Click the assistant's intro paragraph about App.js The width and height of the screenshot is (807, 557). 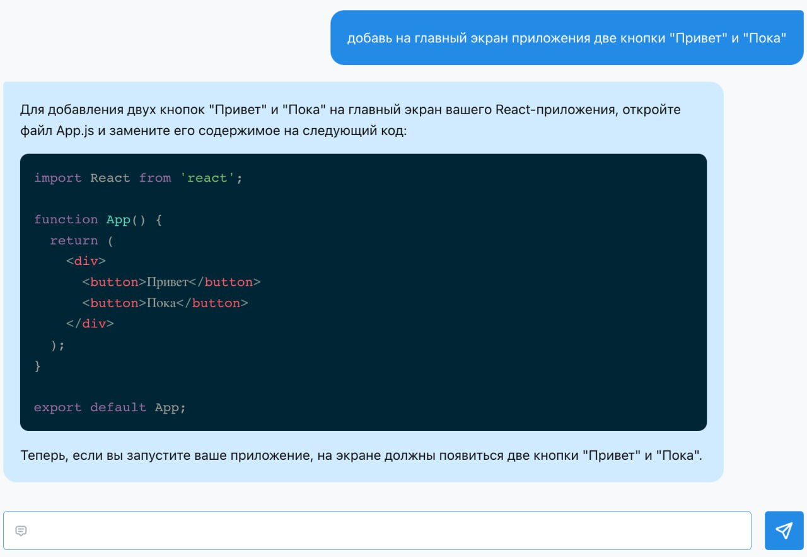350,120
